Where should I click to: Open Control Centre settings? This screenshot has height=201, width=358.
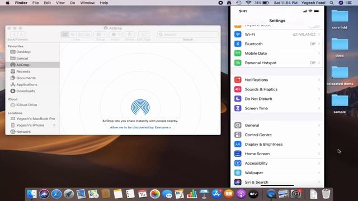[277, 135]
